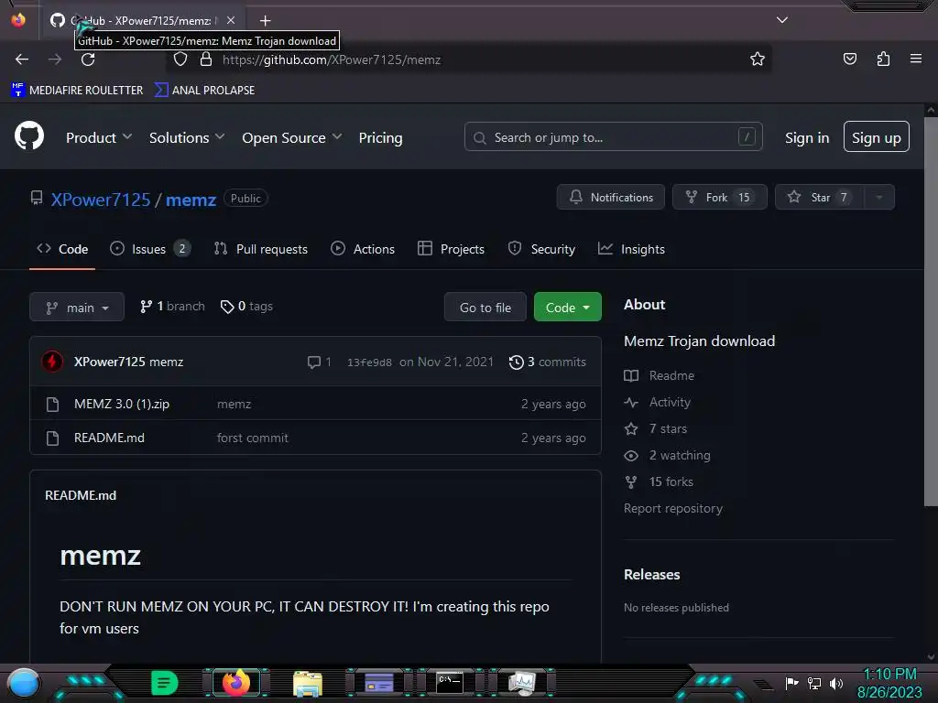Viewport: 938px width, 703px height.
Task: Open the browser extensions puzzle icon
Action: pyautogui.click(x=883, y=59)
